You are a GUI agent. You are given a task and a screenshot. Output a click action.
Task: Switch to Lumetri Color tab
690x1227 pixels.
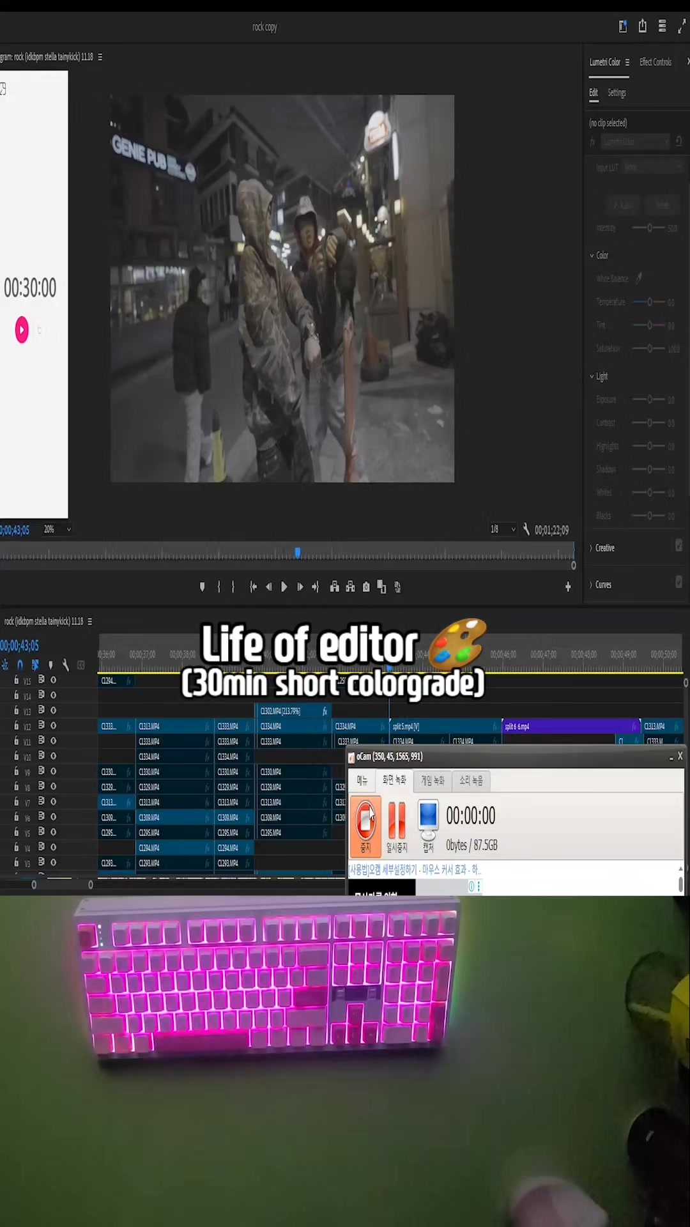(604, 62)
